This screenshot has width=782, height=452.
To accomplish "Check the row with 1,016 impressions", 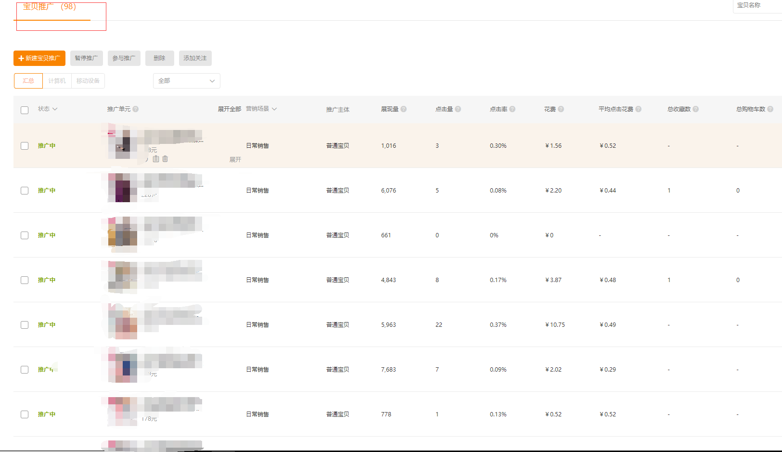I will point(25,146).
